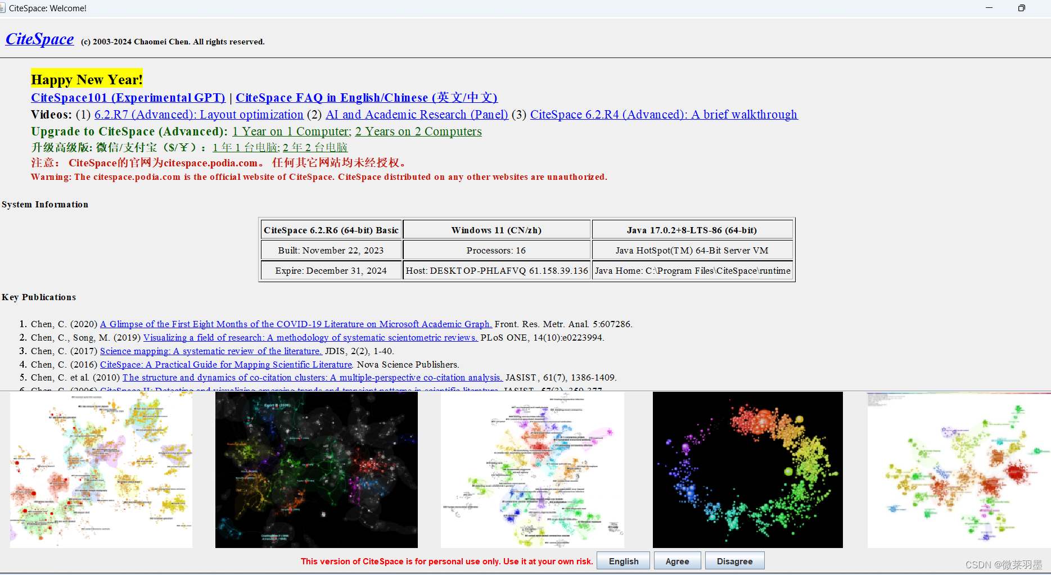Open Science mapping systematic review link
The width and height of the screenshot is (1051, 575).
click(x=211, y=351)
